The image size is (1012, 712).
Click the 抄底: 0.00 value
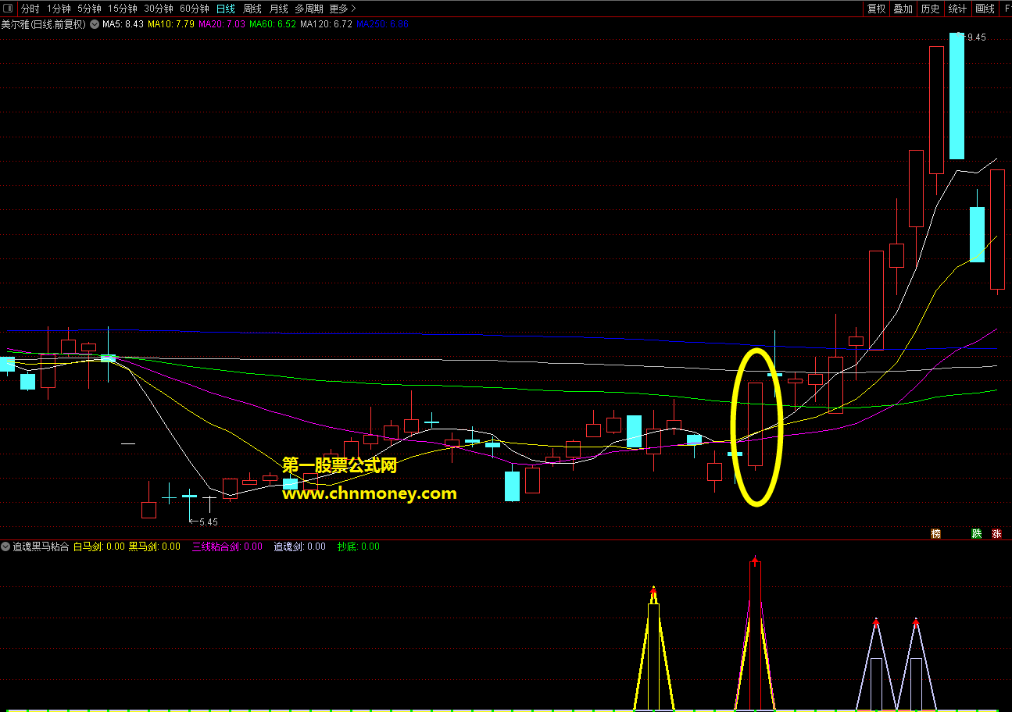click(359, 546)
